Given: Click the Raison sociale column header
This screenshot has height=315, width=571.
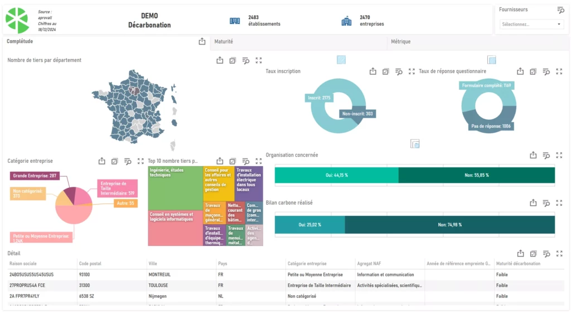Looking at the screenshot, I should (x=23, y=264).
